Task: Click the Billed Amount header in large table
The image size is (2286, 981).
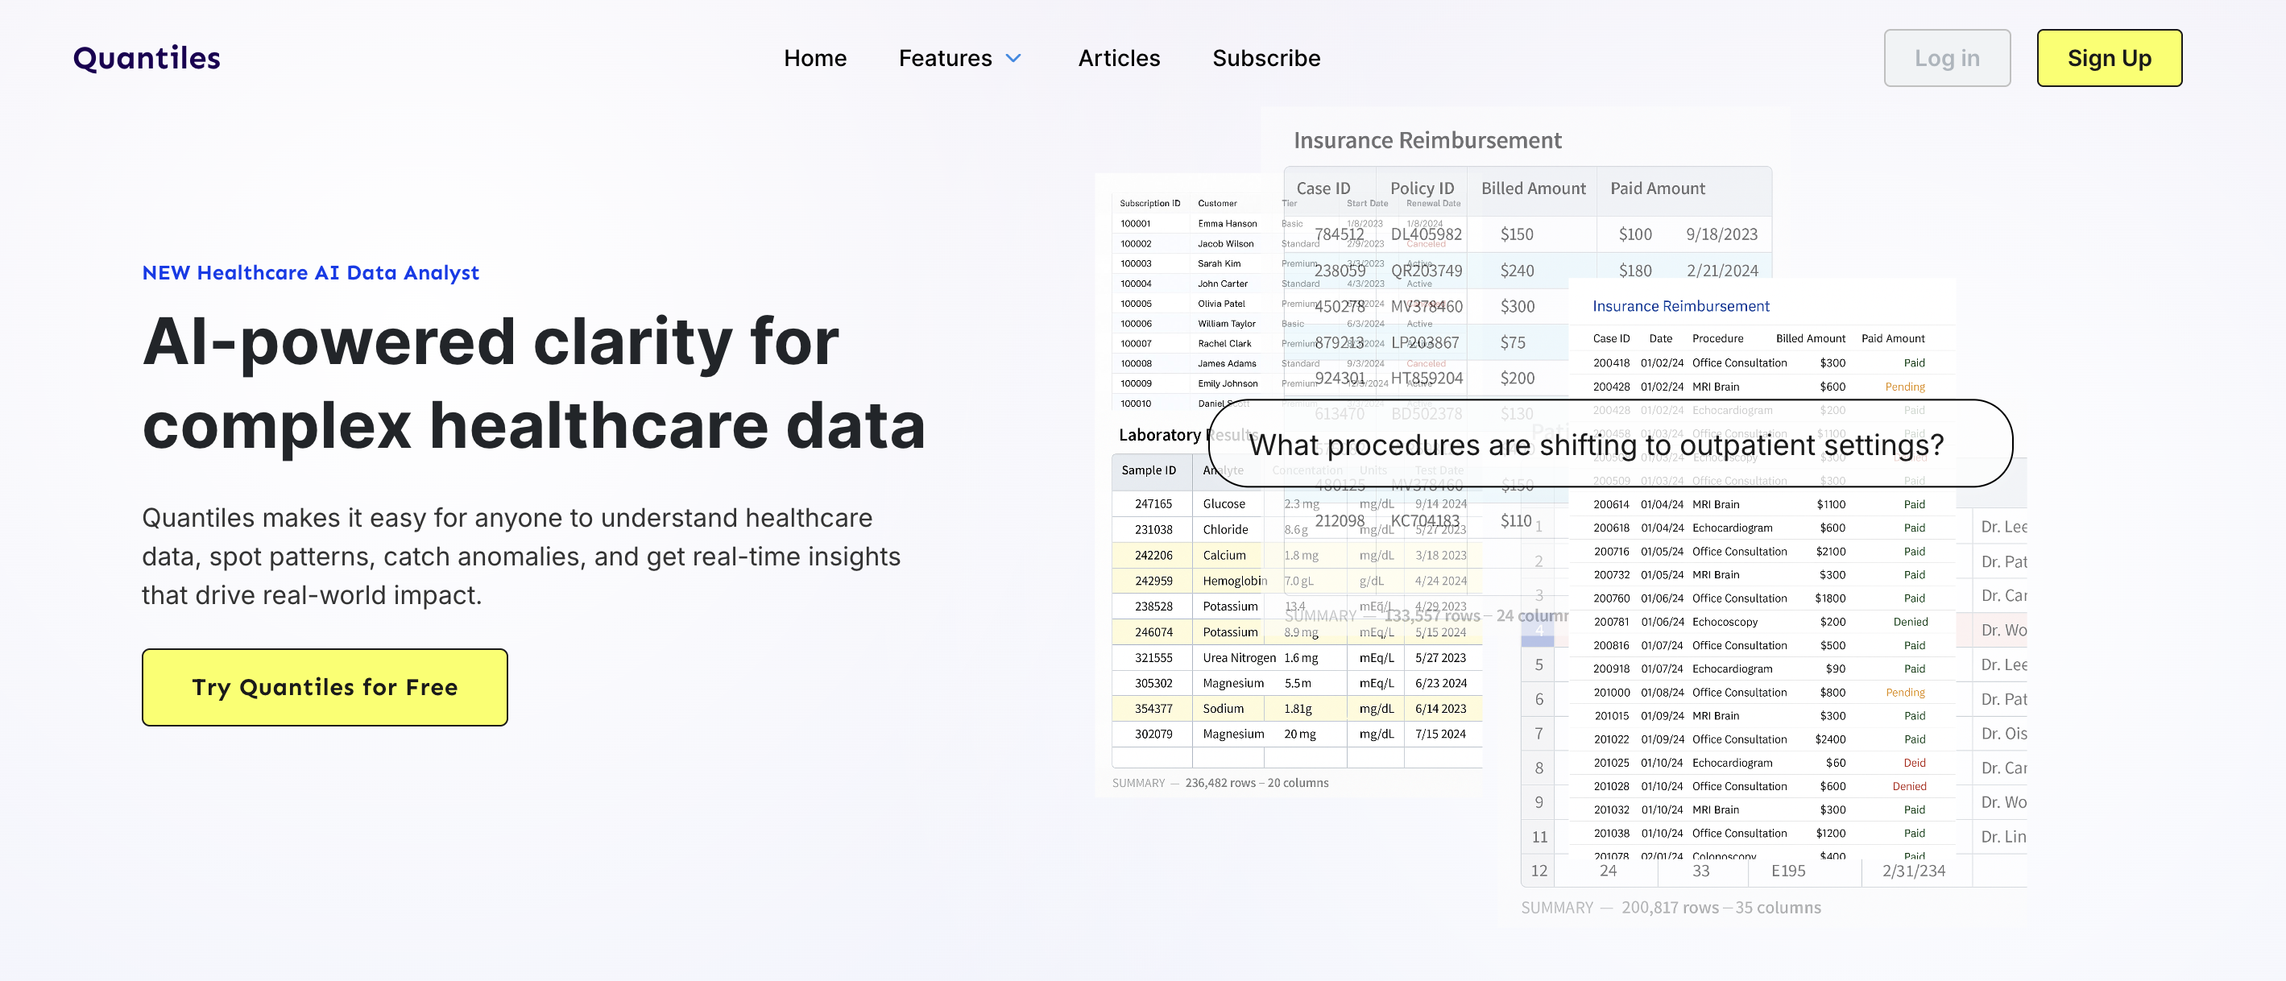Action: 1533,188
